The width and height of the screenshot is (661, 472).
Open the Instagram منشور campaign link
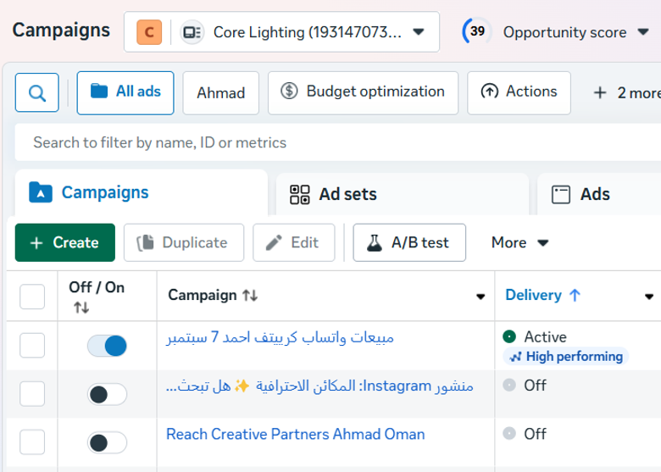(x=319, y=386)
